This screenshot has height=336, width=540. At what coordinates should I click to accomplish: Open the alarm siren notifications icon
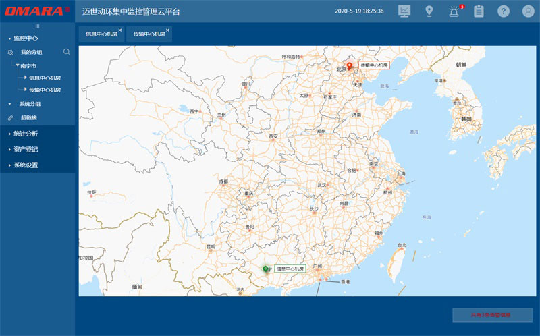click(x=454, y=11)
